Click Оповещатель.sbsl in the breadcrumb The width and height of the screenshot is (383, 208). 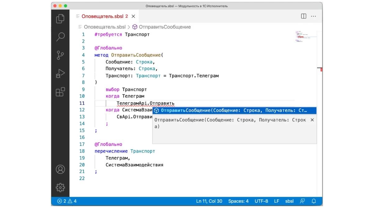104,27
